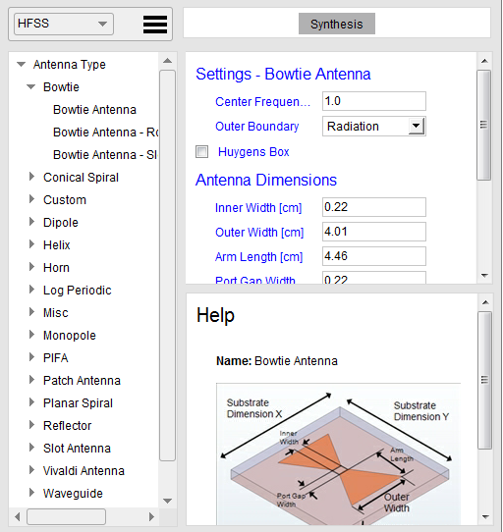
Task: Click the Synthesis button
Action: (337, 24)
